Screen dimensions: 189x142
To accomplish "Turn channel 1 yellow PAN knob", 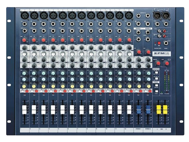I will tap(24, 86).
